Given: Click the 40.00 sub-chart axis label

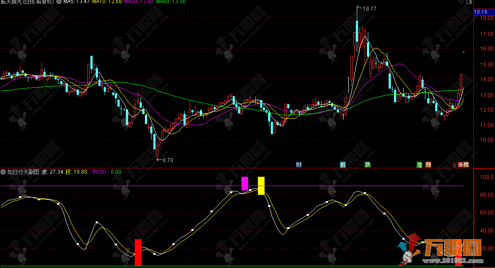Looking at the screenshot, I should 487,231.
